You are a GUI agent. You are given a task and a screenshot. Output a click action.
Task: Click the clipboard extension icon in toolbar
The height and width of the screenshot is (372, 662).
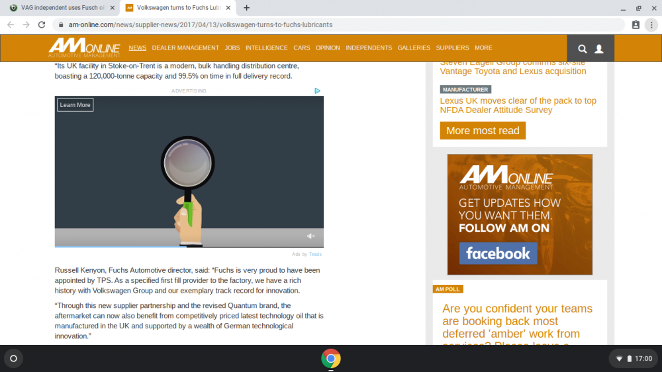636,25
